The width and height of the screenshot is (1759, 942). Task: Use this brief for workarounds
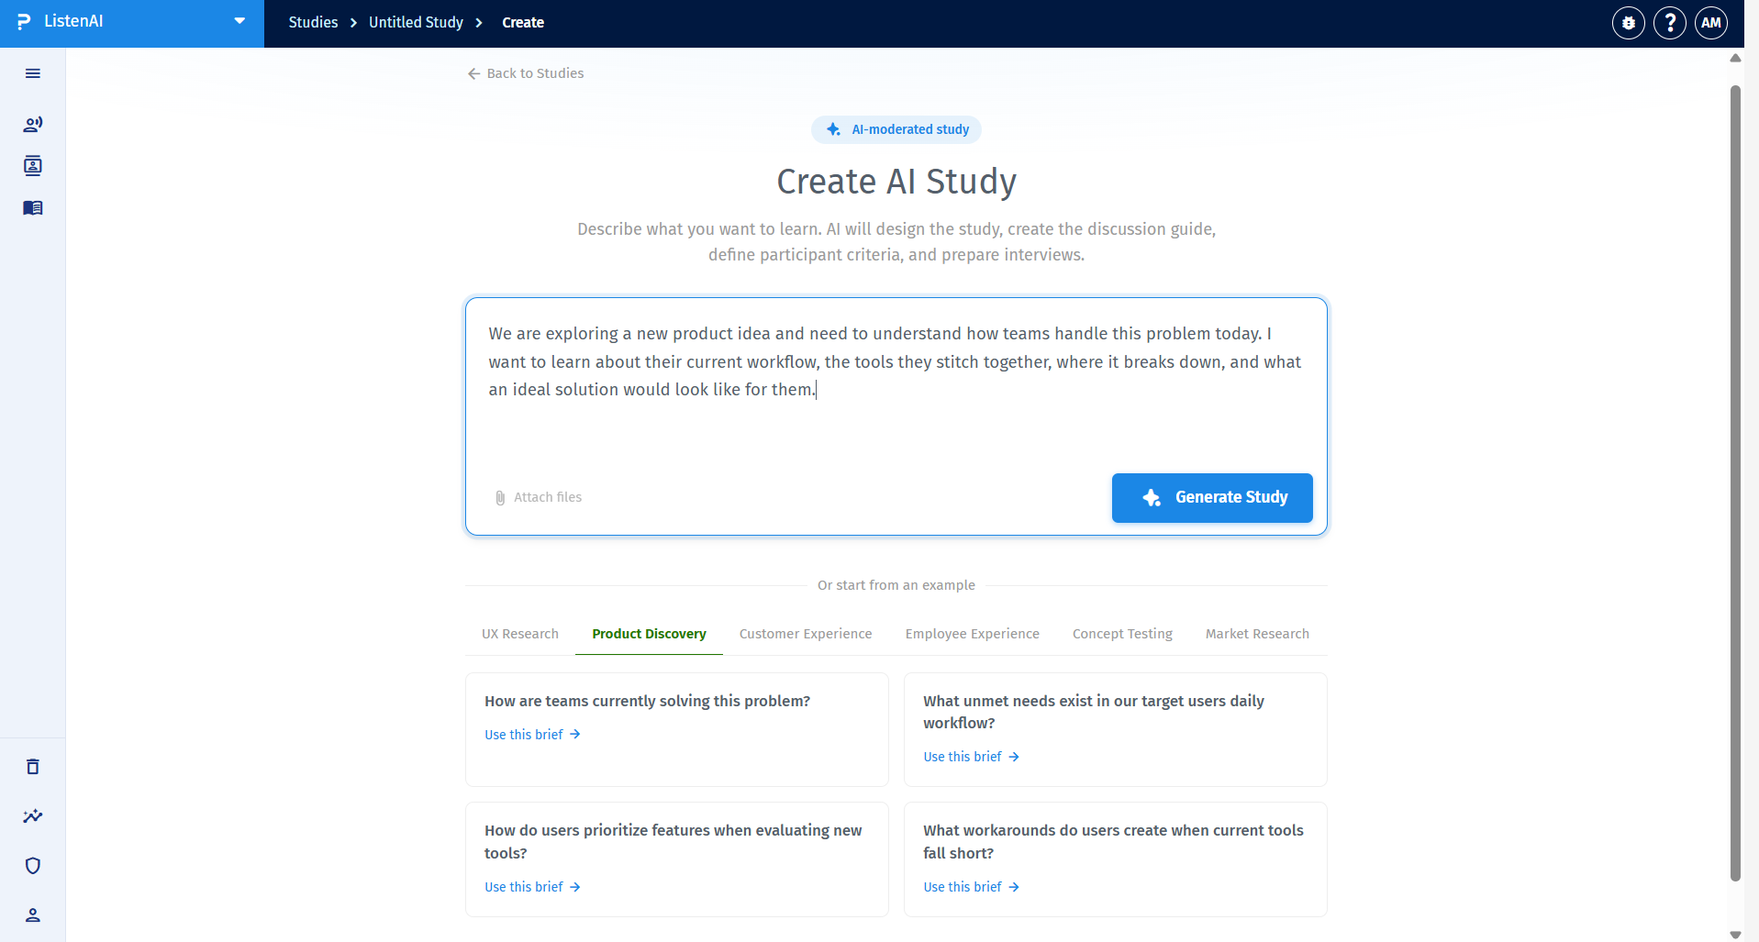click(972, 887)
